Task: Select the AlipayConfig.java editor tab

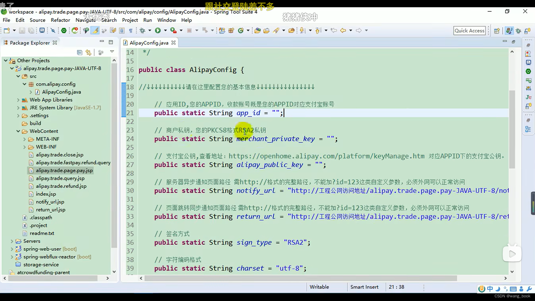Action: point(149,43)
